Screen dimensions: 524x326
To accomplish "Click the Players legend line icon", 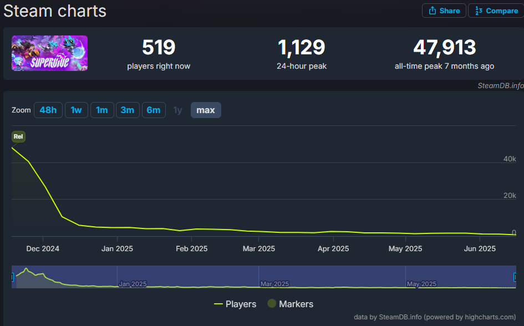I will click(218, 304).
